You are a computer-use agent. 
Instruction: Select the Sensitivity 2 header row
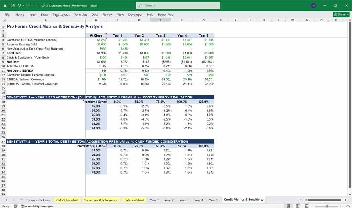110,142
